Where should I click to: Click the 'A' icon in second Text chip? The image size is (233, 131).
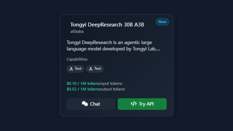click(x=91, y=69)
